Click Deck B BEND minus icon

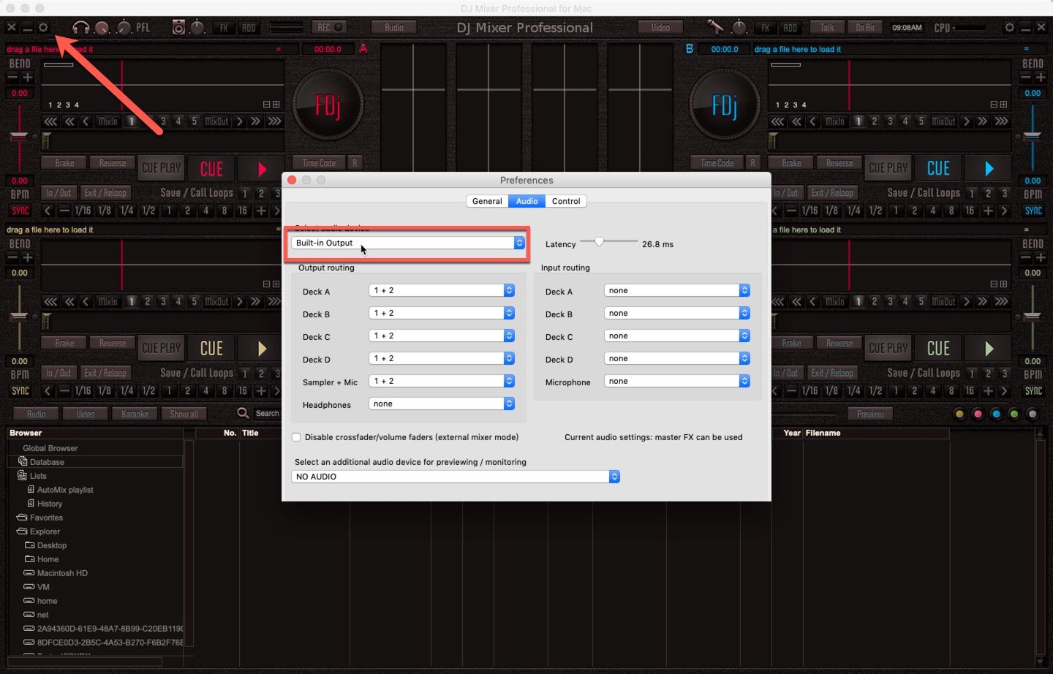(x=1025, y=77)
